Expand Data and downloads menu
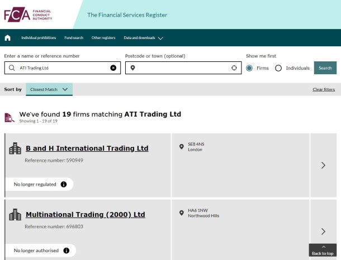 [x=143, y=38]
